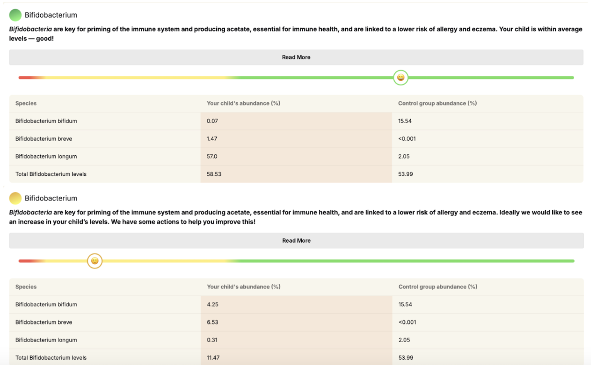
Task: Click the 4.25 Bifidobacterium bifidum abundance cell
Action: 213,305
